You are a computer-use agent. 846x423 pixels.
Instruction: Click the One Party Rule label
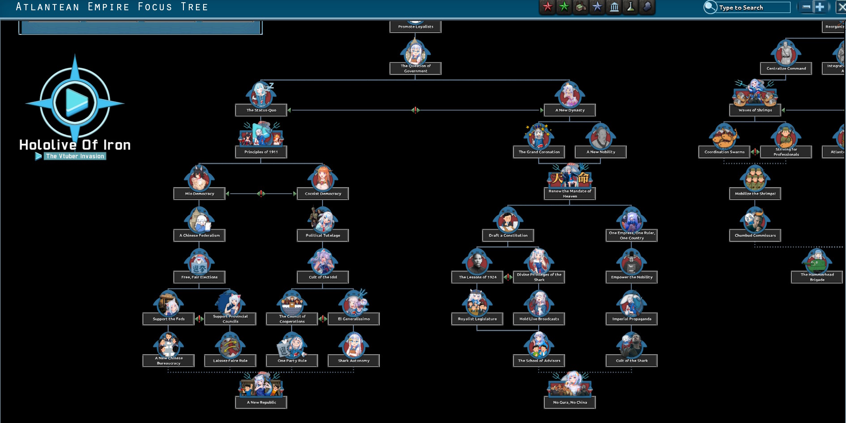coord(292,360)
